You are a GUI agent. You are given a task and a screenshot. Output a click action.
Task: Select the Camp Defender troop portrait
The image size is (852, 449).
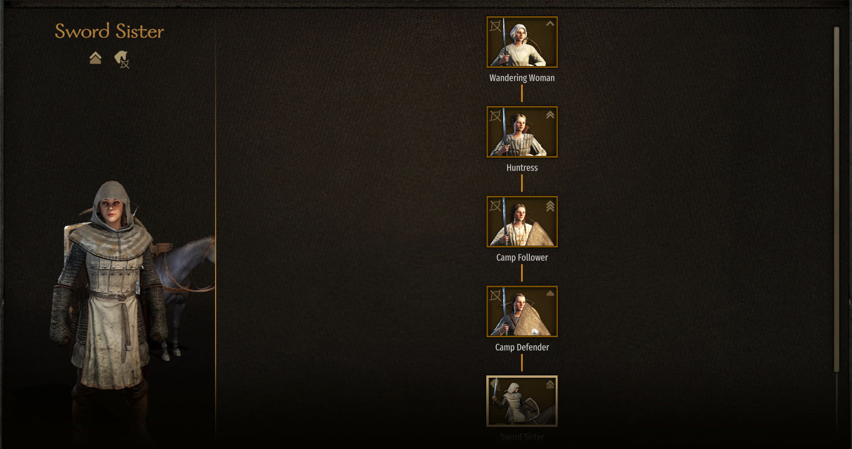(522, 312)
